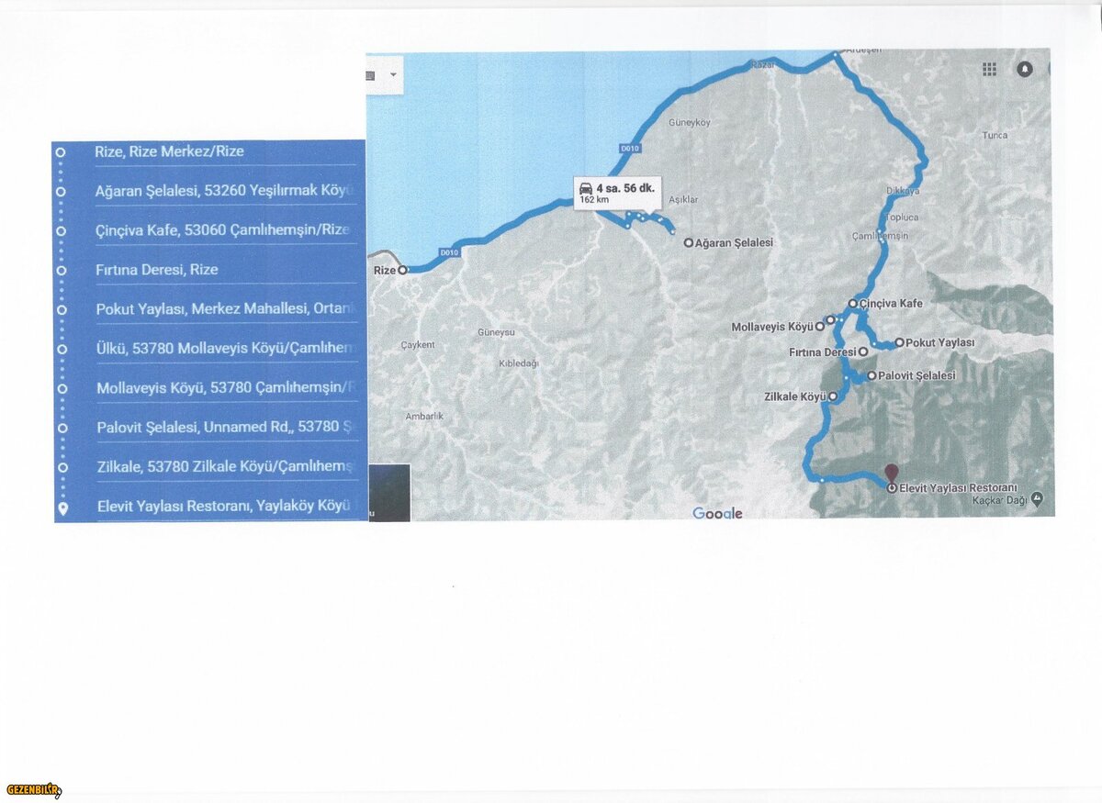Click the Çinçiva Kafe waypoint marker on map
Image resolution: width=1102 pixels, height=803 pixels.
click(x=852, y=303)
